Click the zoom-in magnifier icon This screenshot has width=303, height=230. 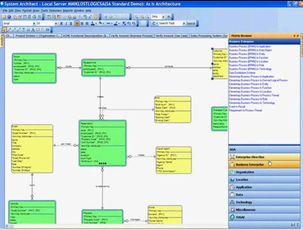click(x=142, y=17)
